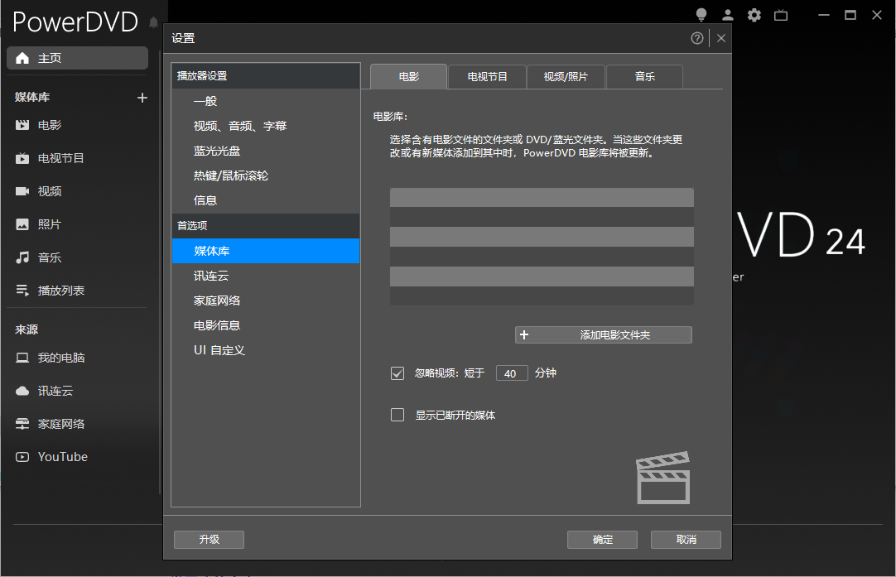Enable the 显示已断开的媒体 checkbox
Image resolution: width=896 pixels, height=577 pixels.
(x=397, y=415)
